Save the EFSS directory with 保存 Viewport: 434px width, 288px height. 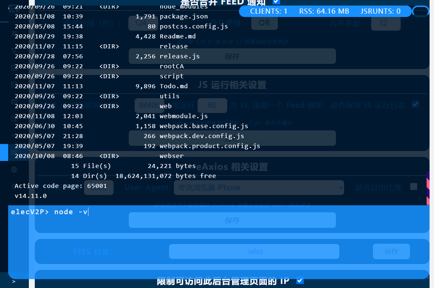coord(391,251)
